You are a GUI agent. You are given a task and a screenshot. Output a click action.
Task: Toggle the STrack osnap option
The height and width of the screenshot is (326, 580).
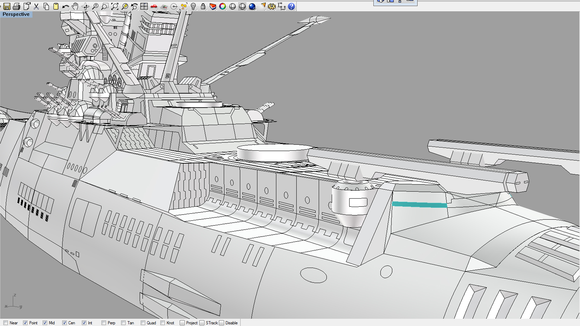[x=202, y=323]
